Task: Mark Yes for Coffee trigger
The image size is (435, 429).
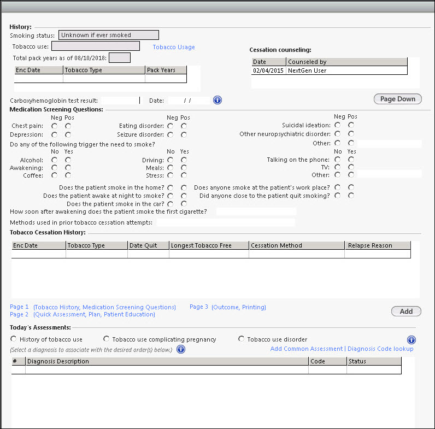Action: [68, 175]
